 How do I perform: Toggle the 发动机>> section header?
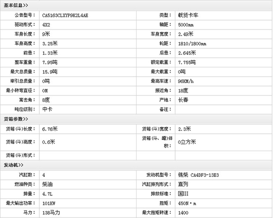click(13, 165)
